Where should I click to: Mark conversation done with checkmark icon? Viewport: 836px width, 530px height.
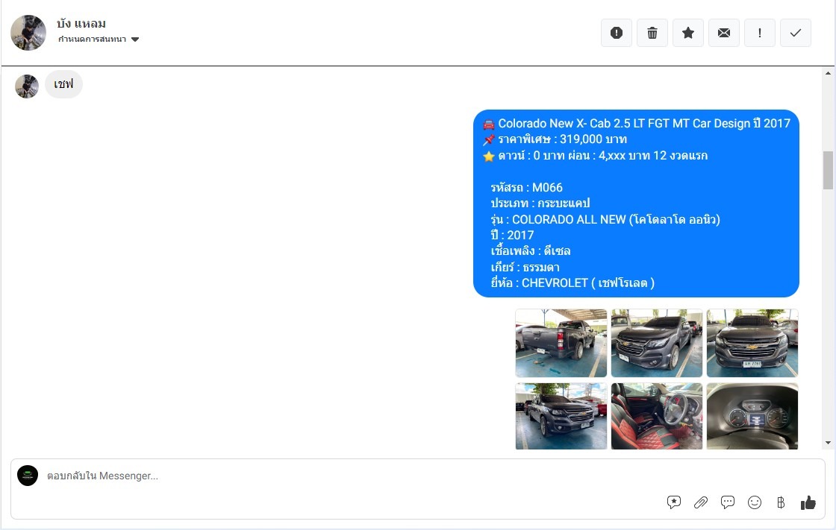795,33
